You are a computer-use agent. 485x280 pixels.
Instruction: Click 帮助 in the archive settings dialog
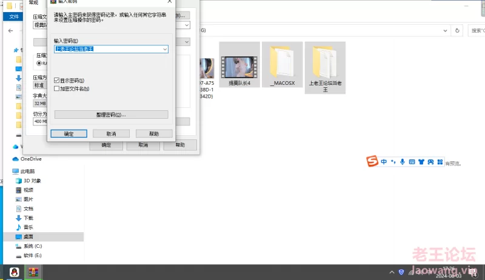180,145
